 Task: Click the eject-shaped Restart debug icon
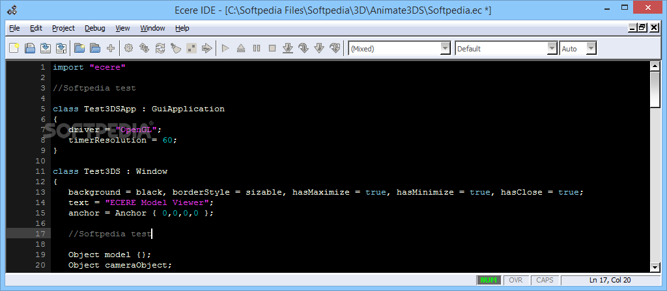point(241,48)
